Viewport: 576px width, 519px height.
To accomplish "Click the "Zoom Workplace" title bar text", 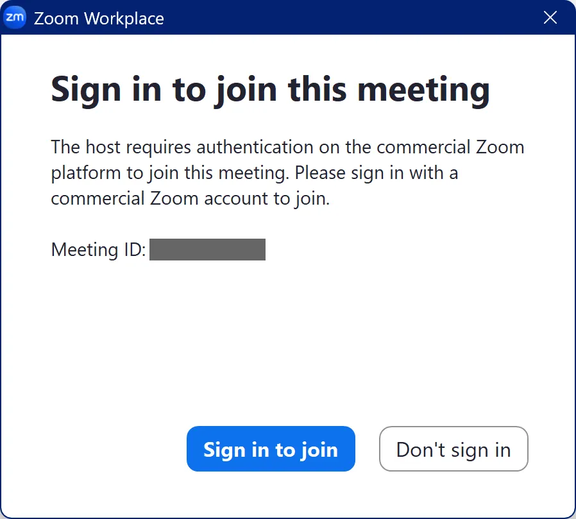I will [99, 18].
